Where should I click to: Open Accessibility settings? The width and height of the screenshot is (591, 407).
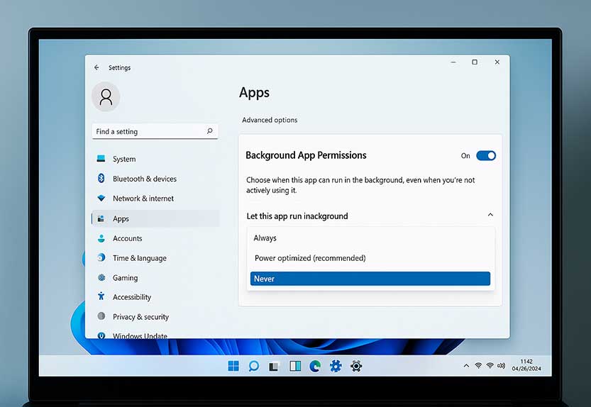(155, 297)
